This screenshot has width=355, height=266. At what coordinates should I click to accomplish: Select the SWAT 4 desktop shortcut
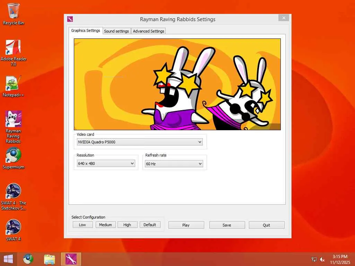[x=14, y=230]
